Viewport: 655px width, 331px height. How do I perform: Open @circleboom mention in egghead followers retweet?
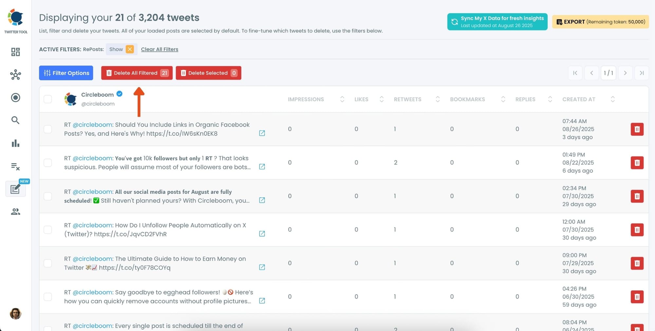click(93, 292)
